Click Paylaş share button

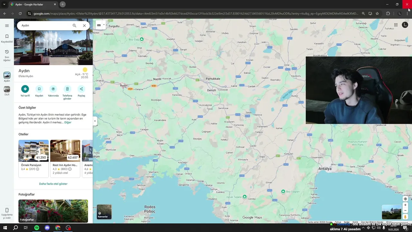(x=81, y=91)
